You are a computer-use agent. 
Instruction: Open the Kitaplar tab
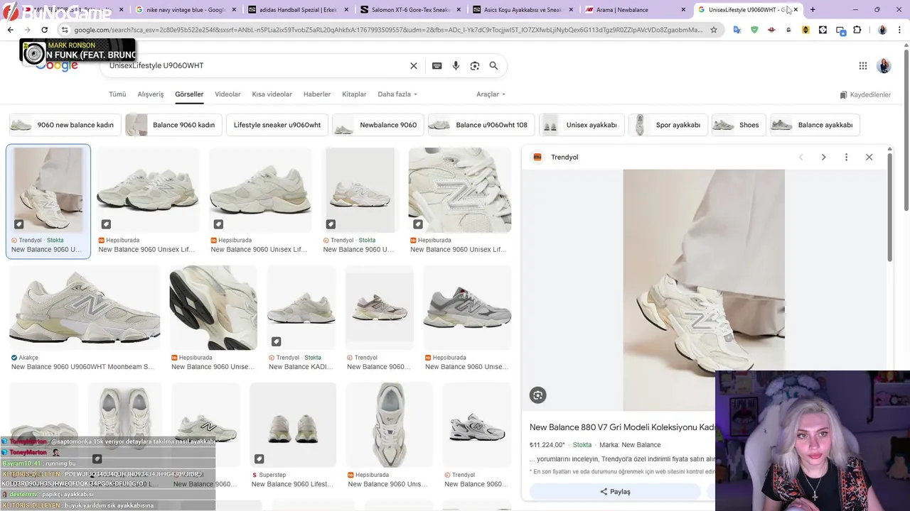tap(354, 94)
